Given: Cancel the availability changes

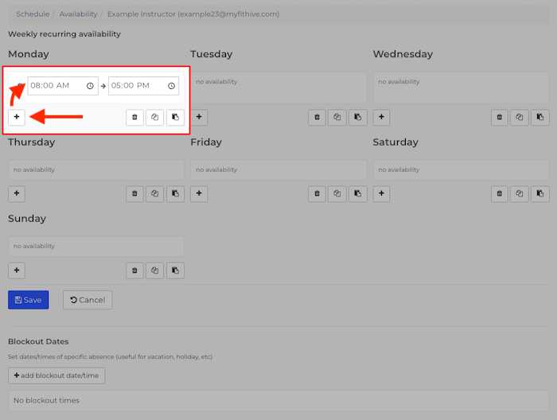Looking at the screenshot, I should click(88, 300).
